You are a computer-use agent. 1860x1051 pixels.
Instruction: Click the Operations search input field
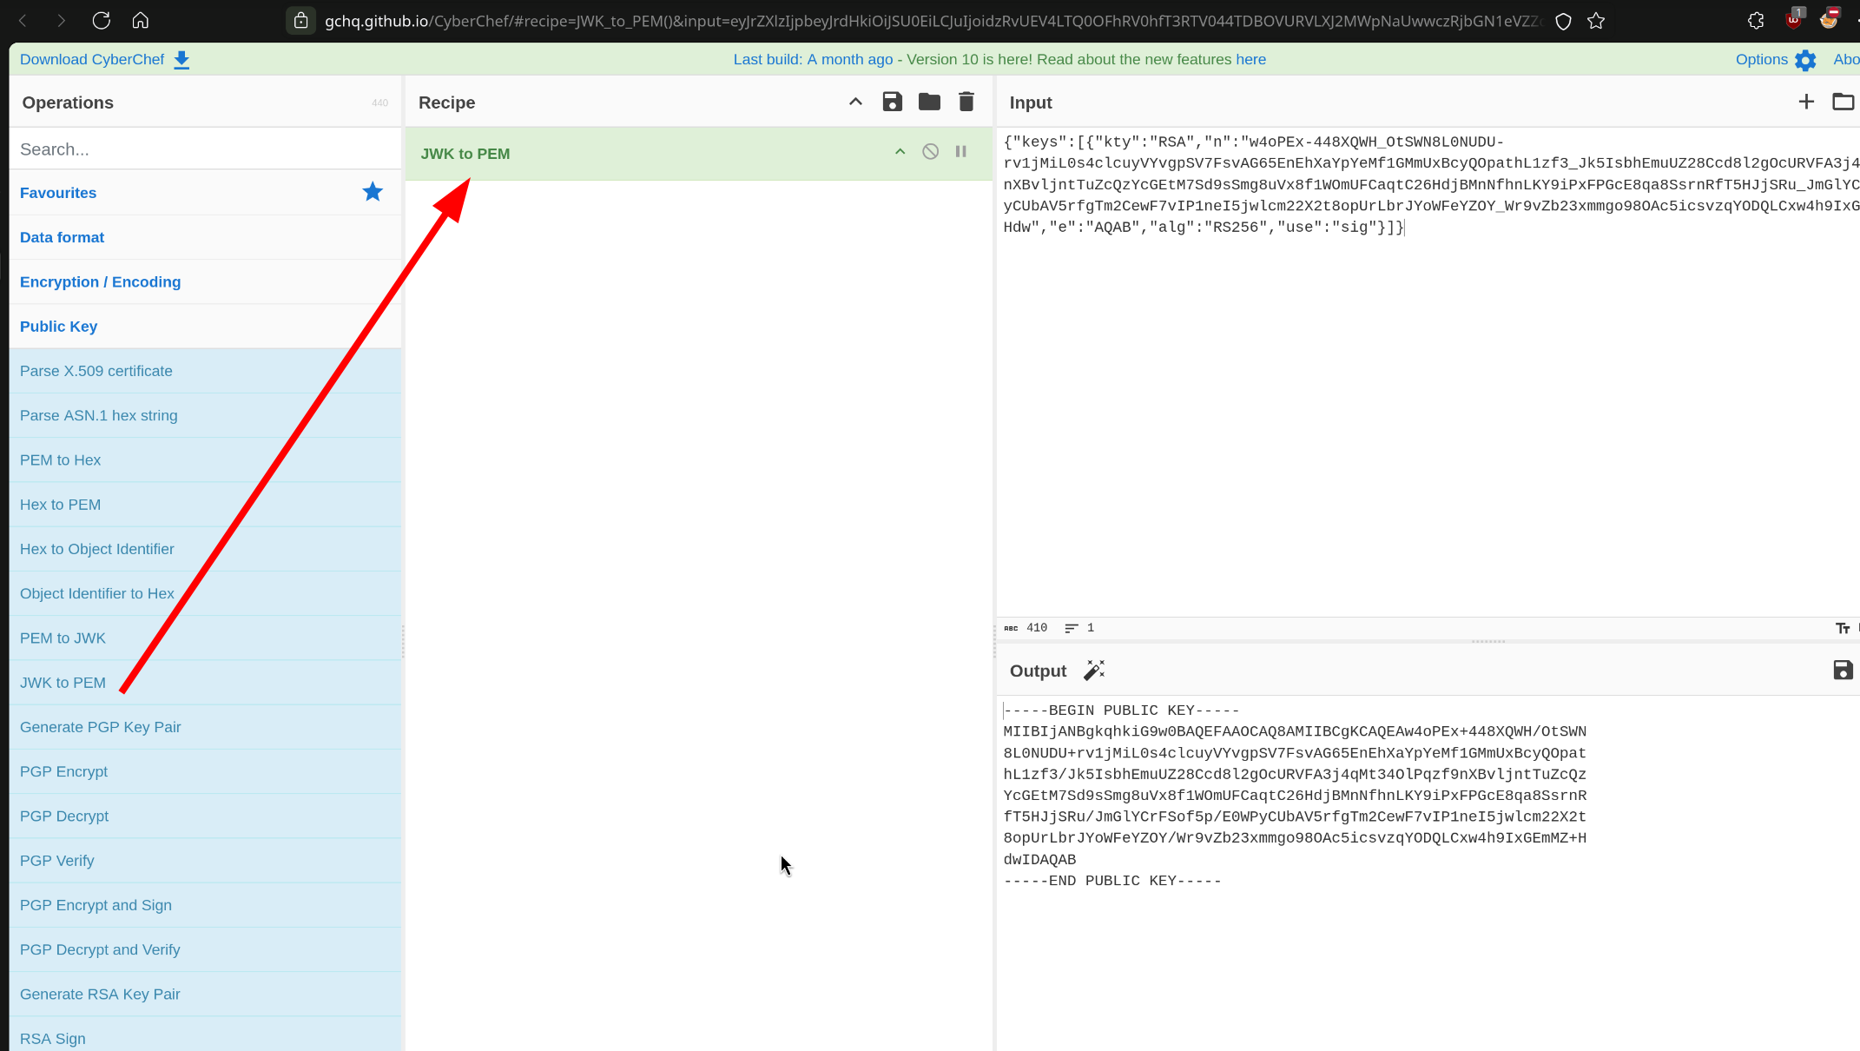(x=206, y=149)
